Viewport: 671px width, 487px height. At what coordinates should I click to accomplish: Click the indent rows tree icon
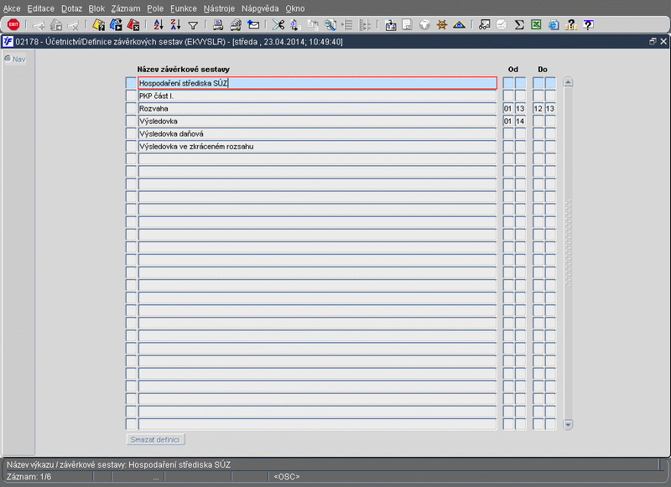pyautogui.click(x=347, y=25)
